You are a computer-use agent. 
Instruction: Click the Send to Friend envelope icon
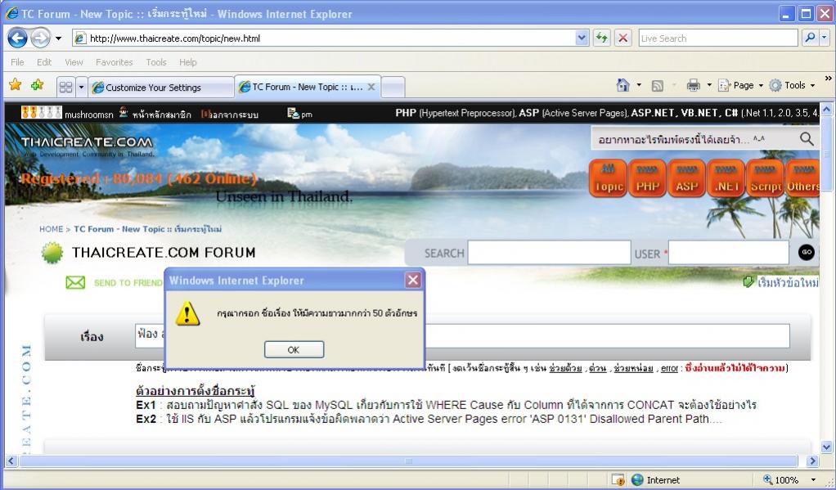[x=75, y=282]
